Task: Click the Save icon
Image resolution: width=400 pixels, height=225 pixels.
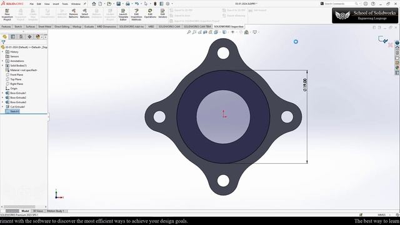Action: [119, 4]
